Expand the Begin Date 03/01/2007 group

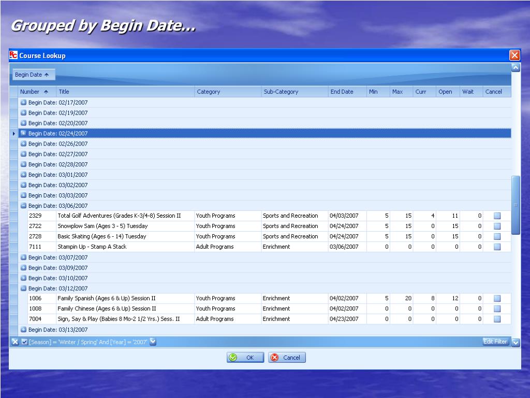click(x=23, y=175)
